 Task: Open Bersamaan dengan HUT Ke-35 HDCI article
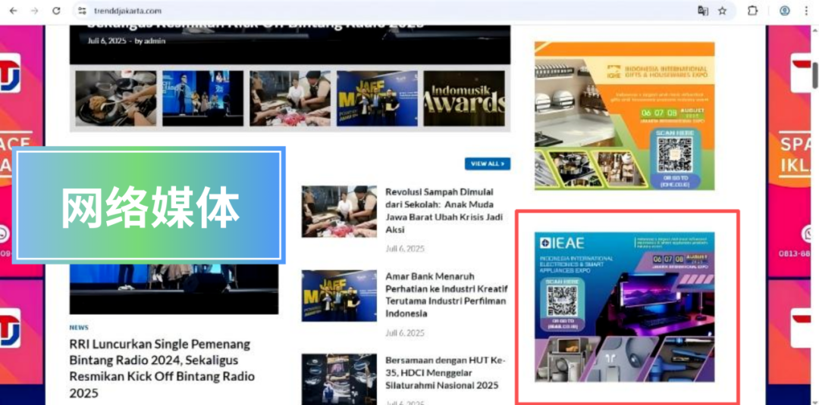[x=446, y=372]
